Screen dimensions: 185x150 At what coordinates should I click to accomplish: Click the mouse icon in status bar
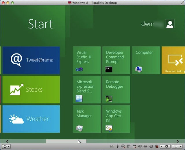click(x=151, y=146)
